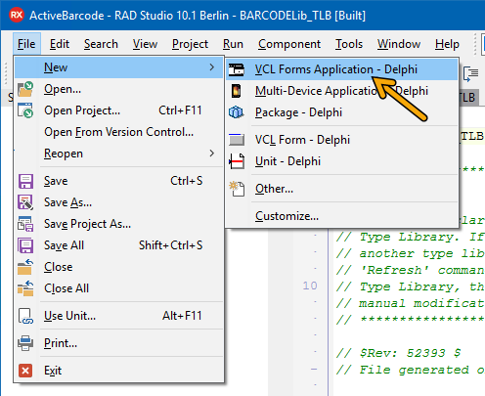Choose Other... in New submenu
The width and height of the screenshot is (485, 396).
342,189
